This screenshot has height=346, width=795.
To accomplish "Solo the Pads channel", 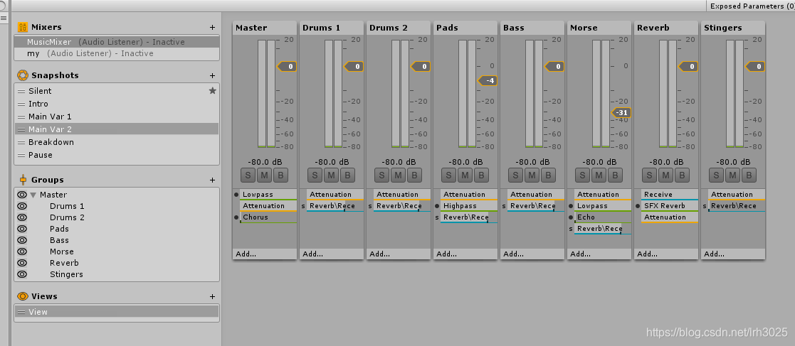I will 448,175.
